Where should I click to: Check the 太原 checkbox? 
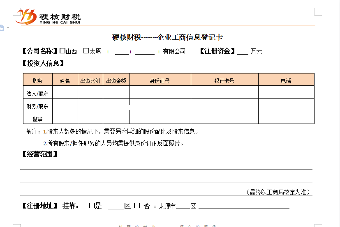click(x=86, y=50)
